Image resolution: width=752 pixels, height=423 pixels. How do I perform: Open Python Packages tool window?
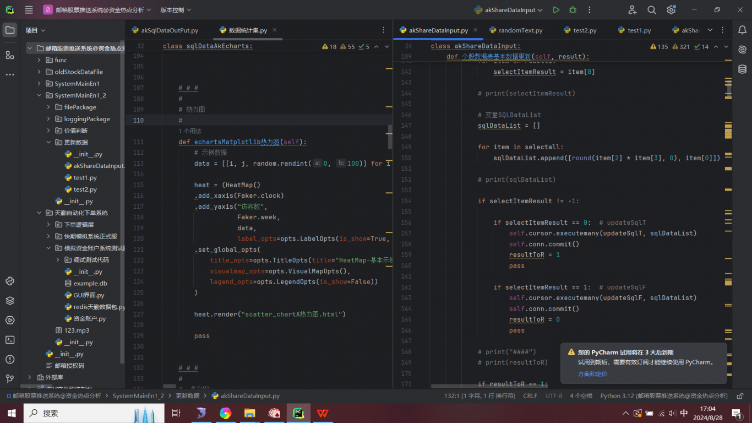[x=10, y=281]
